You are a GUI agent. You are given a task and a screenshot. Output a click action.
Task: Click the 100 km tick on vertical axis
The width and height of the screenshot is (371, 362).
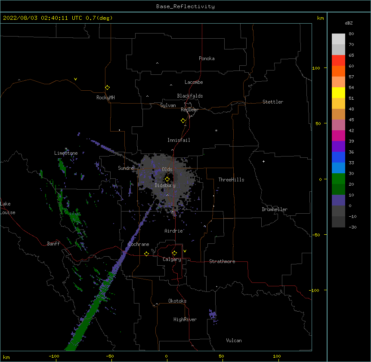pos(316,68)
